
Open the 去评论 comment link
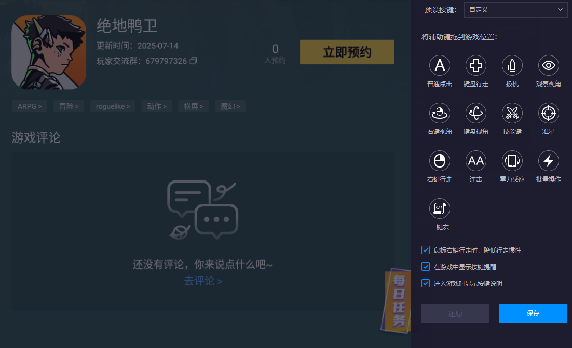(x=203, y=280)
